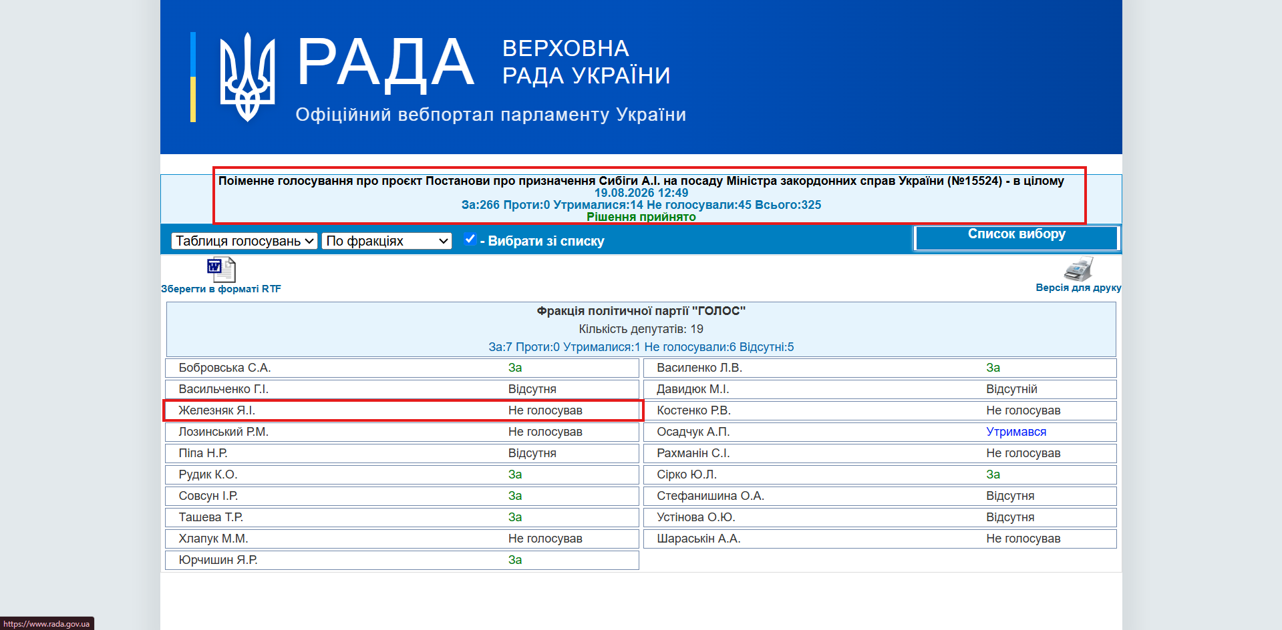
Task: Select deputy 'Хлапук М.М.'
Action: (x=213, y=539)
